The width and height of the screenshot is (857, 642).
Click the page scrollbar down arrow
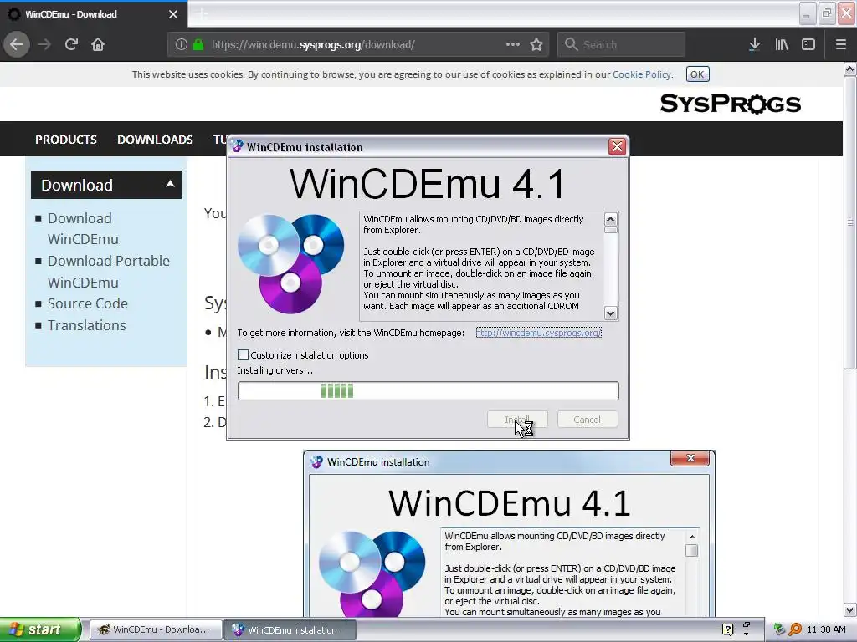849,609
